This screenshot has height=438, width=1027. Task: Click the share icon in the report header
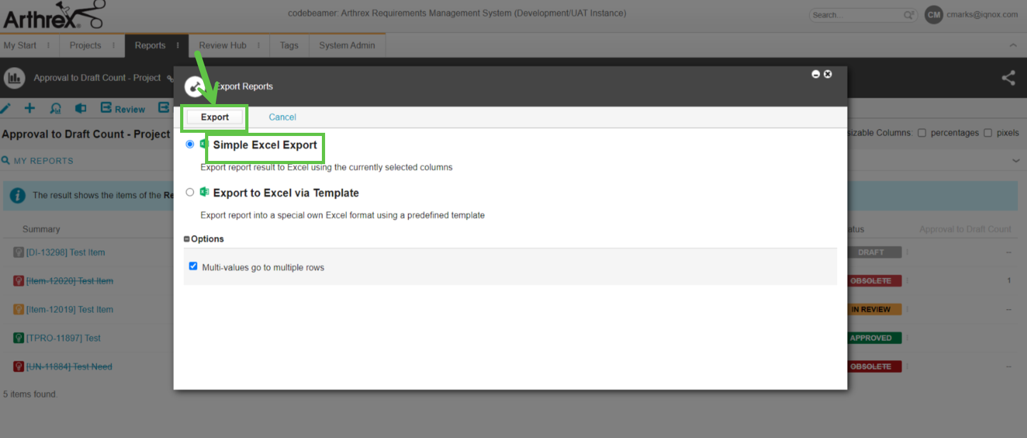(1008, 78)
